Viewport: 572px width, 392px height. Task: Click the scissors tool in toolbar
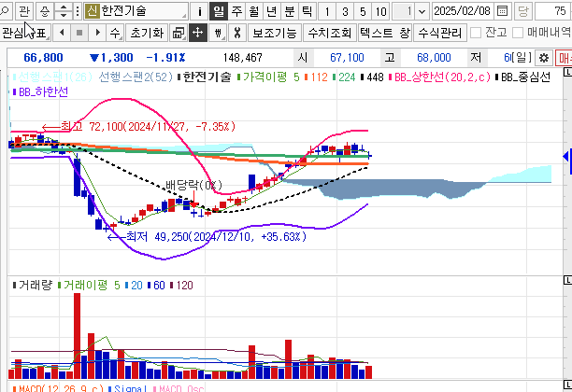[237, 33]
